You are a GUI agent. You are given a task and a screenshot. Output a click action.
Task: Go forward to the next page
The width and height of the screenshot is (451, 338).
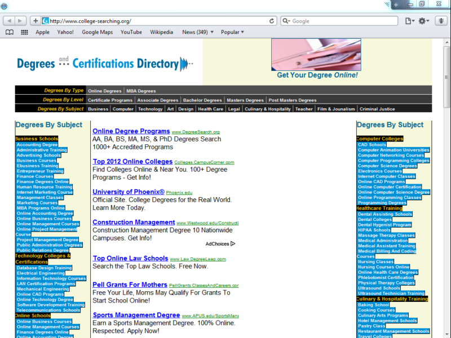(20, 21)
